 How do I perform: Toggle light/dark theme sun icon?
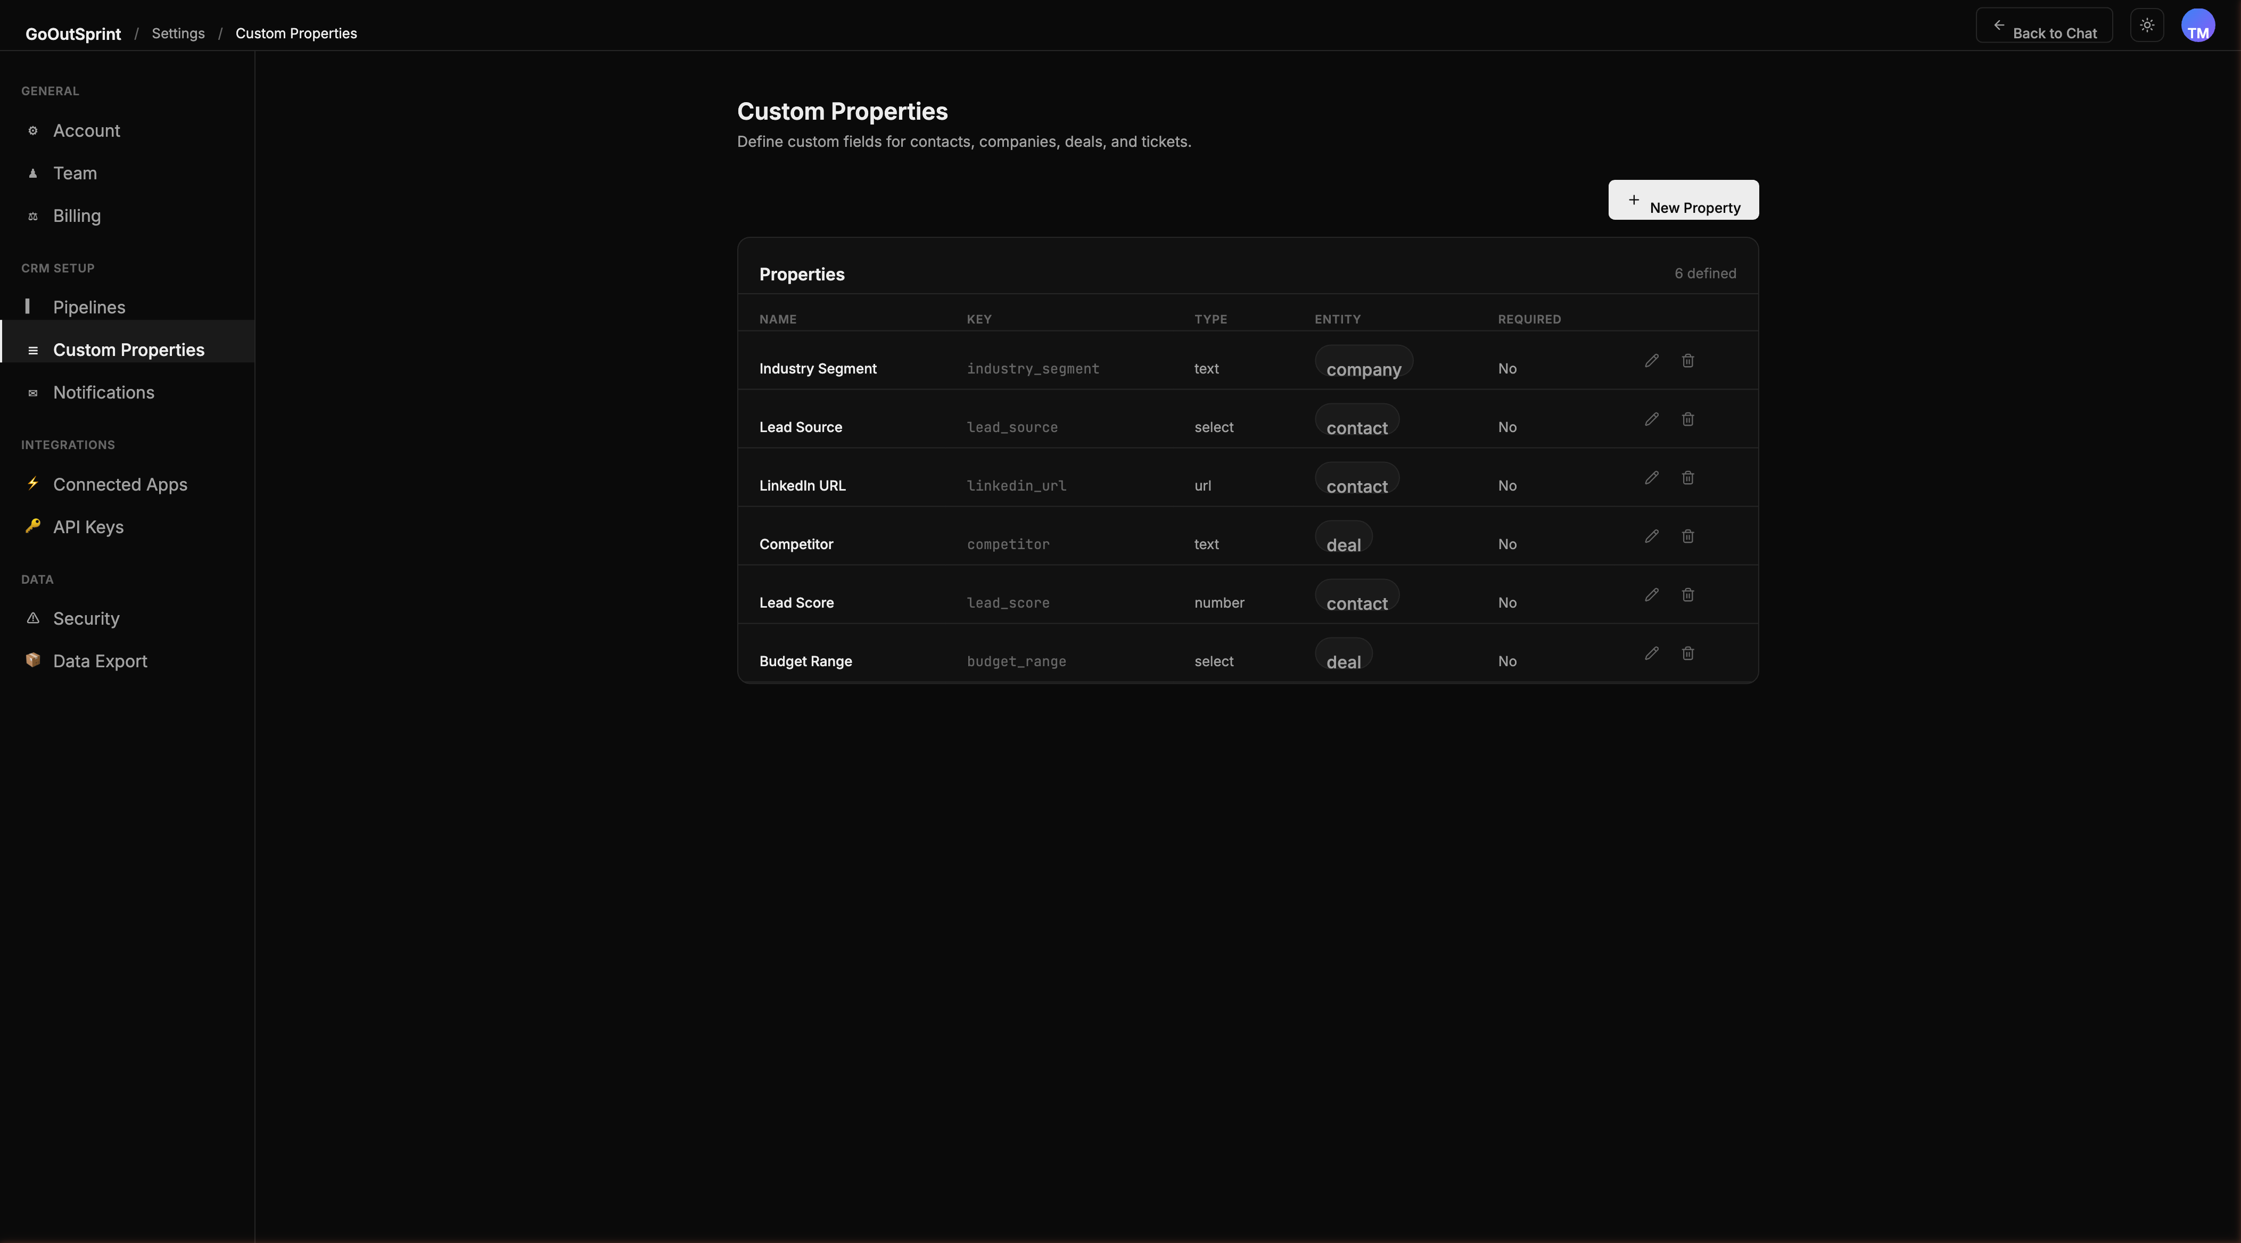[2147, 25]
